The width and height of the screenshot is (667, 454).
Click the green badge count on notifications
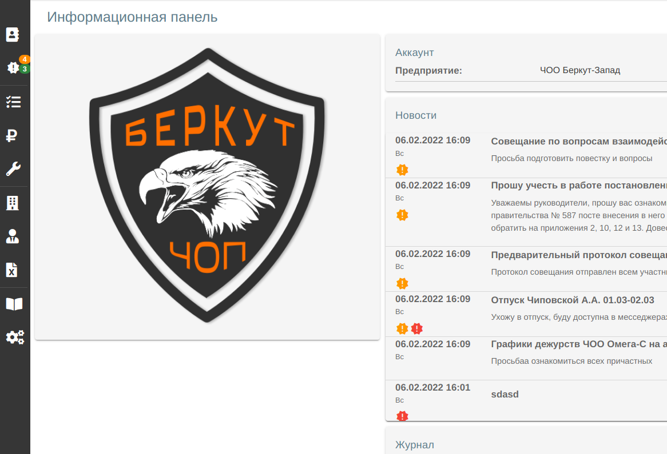(25, 69)
